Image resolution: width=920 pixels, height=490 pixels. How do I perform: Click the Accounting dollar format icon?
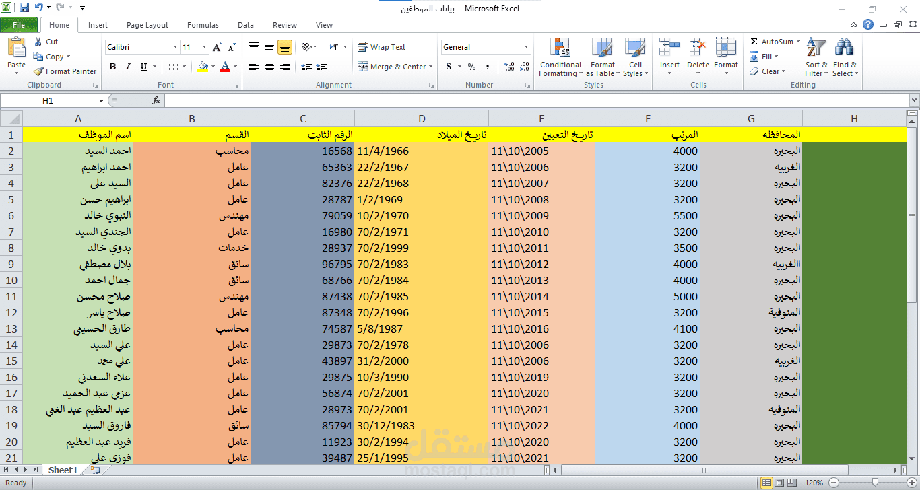click(x=449, y=67)
